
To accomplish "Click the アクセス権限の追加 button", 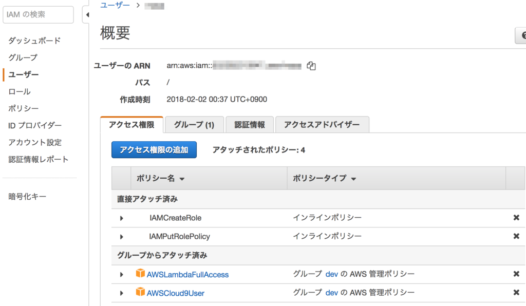I will [154, 150].
